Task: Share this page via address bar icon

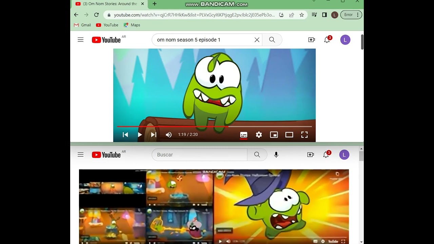Action: tap(292, 15)
